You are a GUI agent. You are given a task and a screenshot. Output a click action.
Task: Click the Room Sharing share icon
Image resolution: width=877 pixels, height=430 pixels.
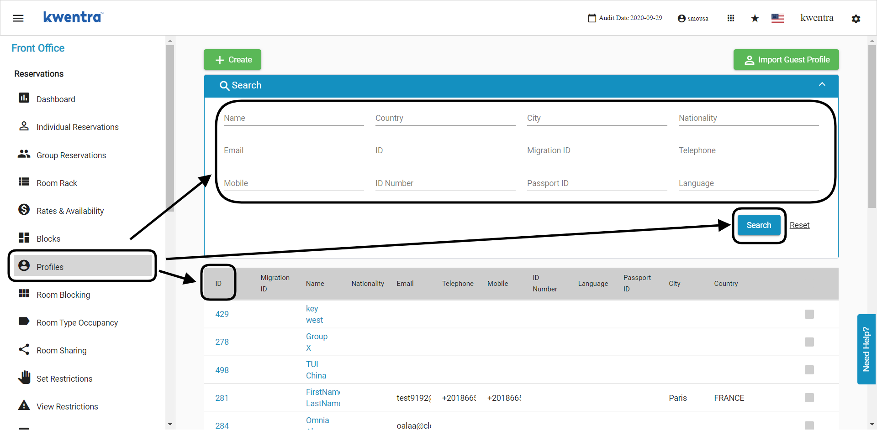(24, 349)
